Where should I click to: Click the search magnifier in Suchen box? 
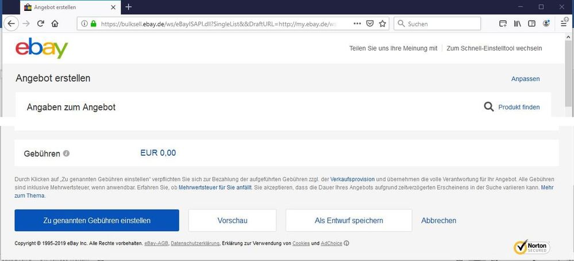click(x=401, y=24)
